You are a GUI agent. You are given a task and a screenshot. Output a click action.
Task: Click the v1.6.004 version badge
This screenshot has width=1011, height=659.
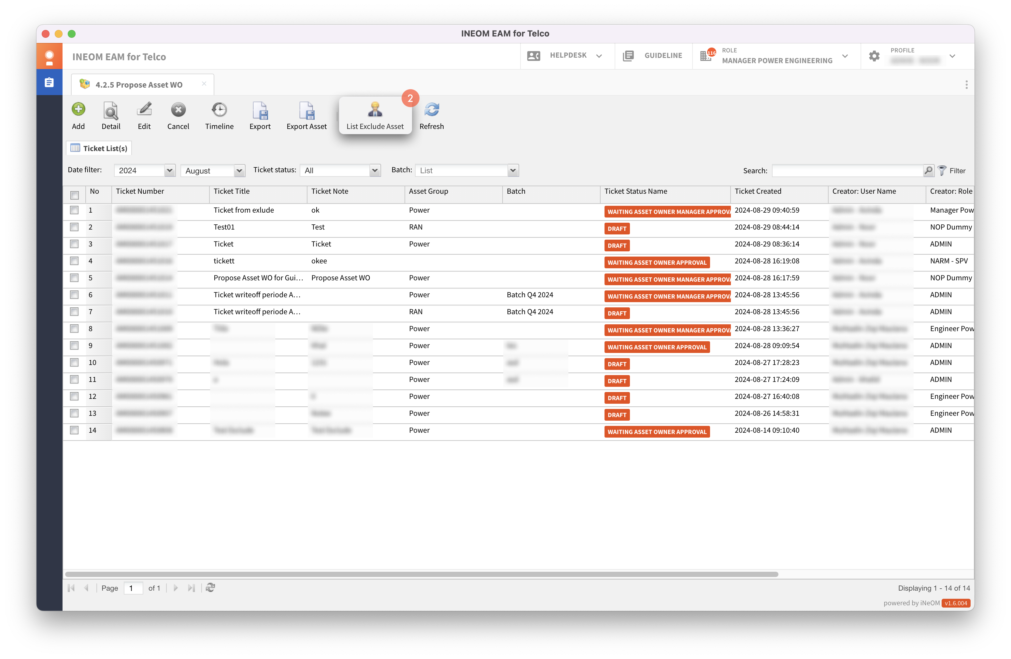[x=955, y=603]
